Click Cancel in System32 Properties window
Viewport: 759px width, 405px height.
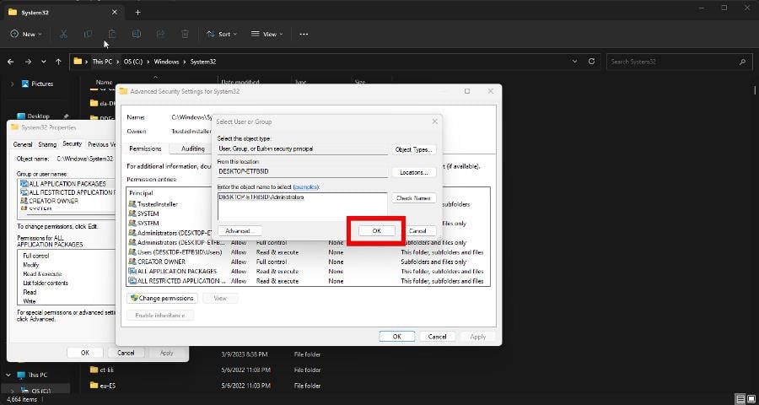(x=126, y=354)
